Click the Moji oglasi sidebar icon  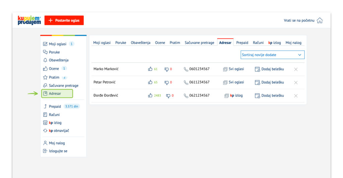[x=45, y=44]
